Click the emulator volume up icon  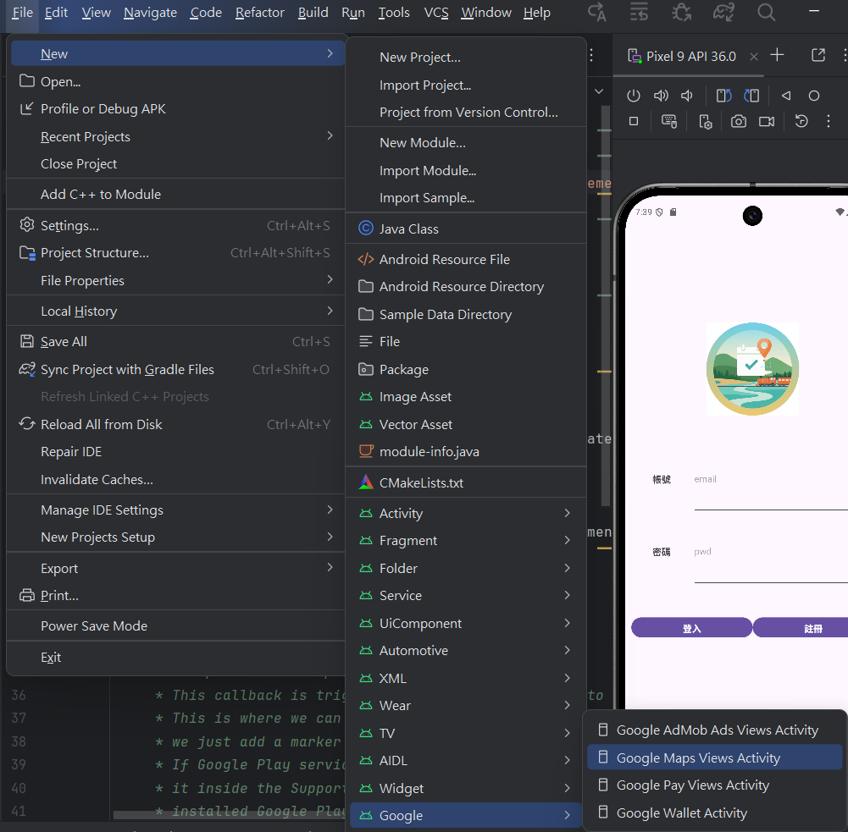pos(661,96)
